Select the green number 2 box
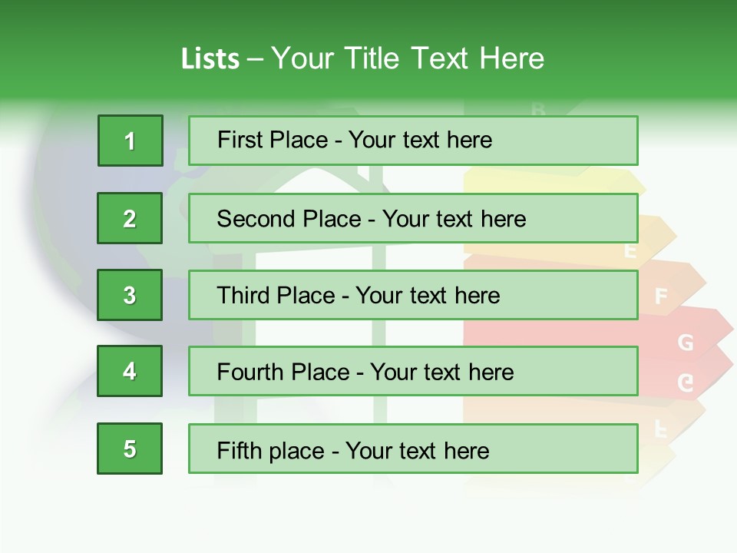Viewport: 737px width, 553px height. click(130, 218)
